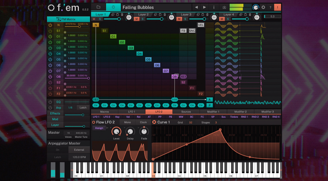
Task: Go to the next preset arrow
Action: pyautogui.click(x=204, y=7)
